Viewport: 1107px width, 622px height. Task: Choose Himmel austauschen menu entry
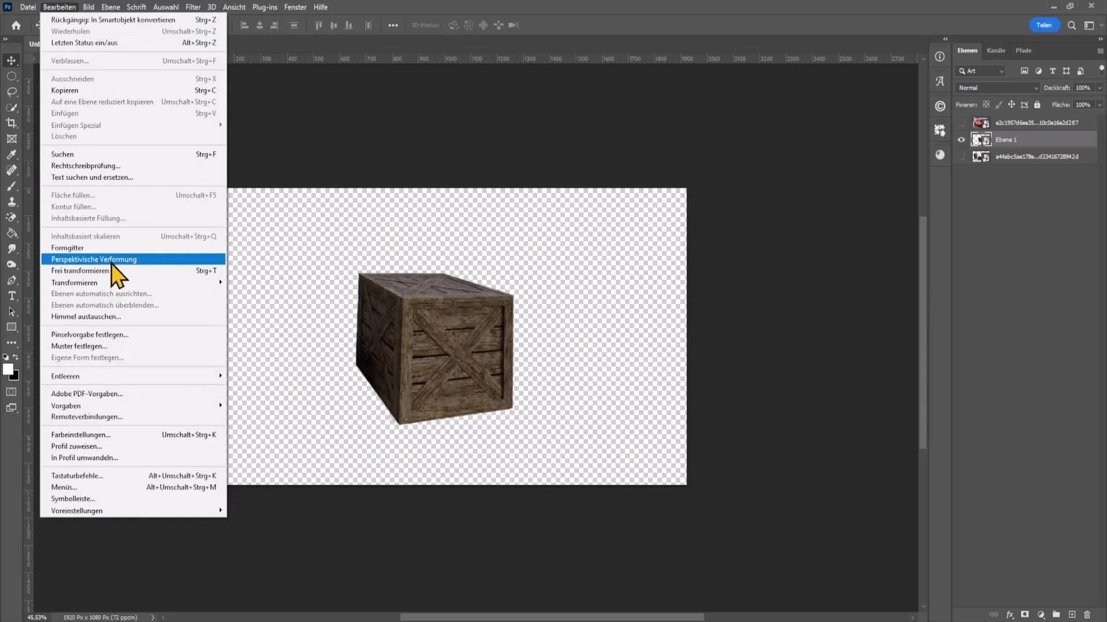tap(133, 317)
